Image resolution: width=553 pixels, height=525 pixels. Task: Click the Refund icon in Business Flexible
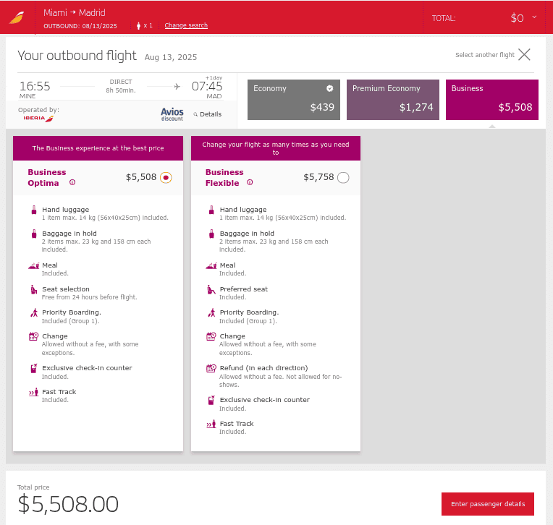(211, 368)
